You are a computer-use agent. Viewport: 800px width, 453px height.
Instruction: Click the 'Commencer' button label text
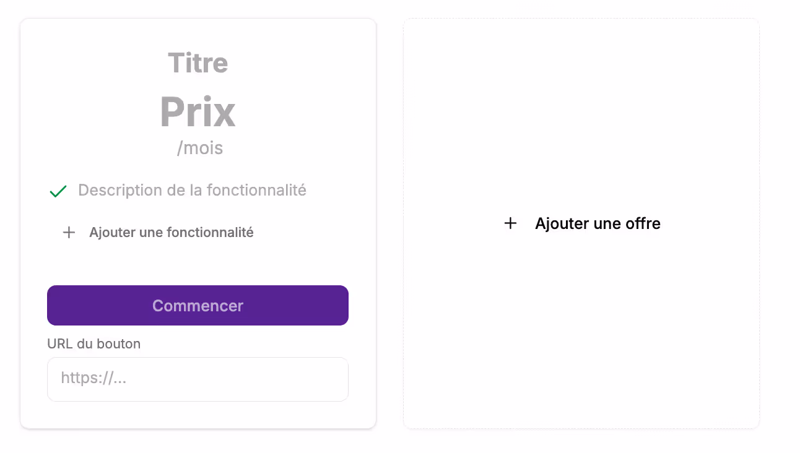click(x=198, y=305)
